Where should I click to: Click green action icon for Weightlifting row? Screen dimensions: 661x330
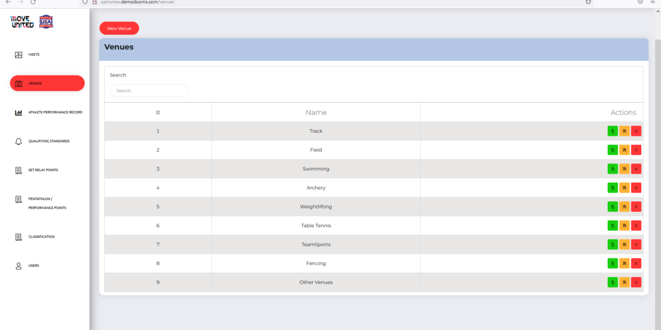(613, 207)
